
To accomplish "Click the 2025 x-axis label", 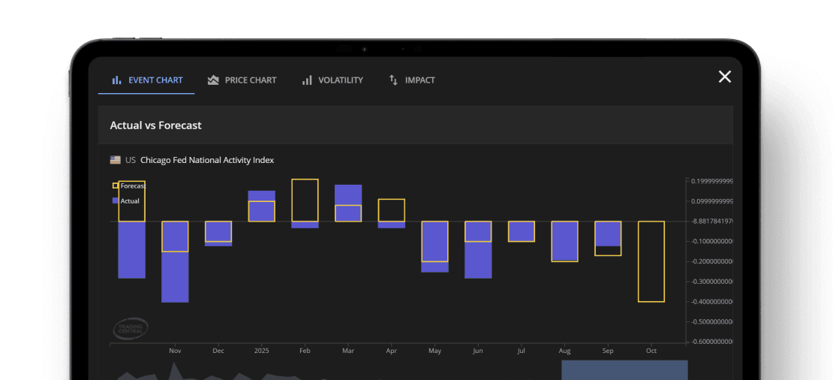I will point(262,351).
